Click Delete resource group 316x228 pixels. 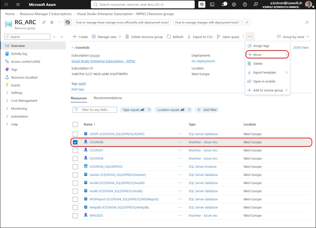pos(144,37)
